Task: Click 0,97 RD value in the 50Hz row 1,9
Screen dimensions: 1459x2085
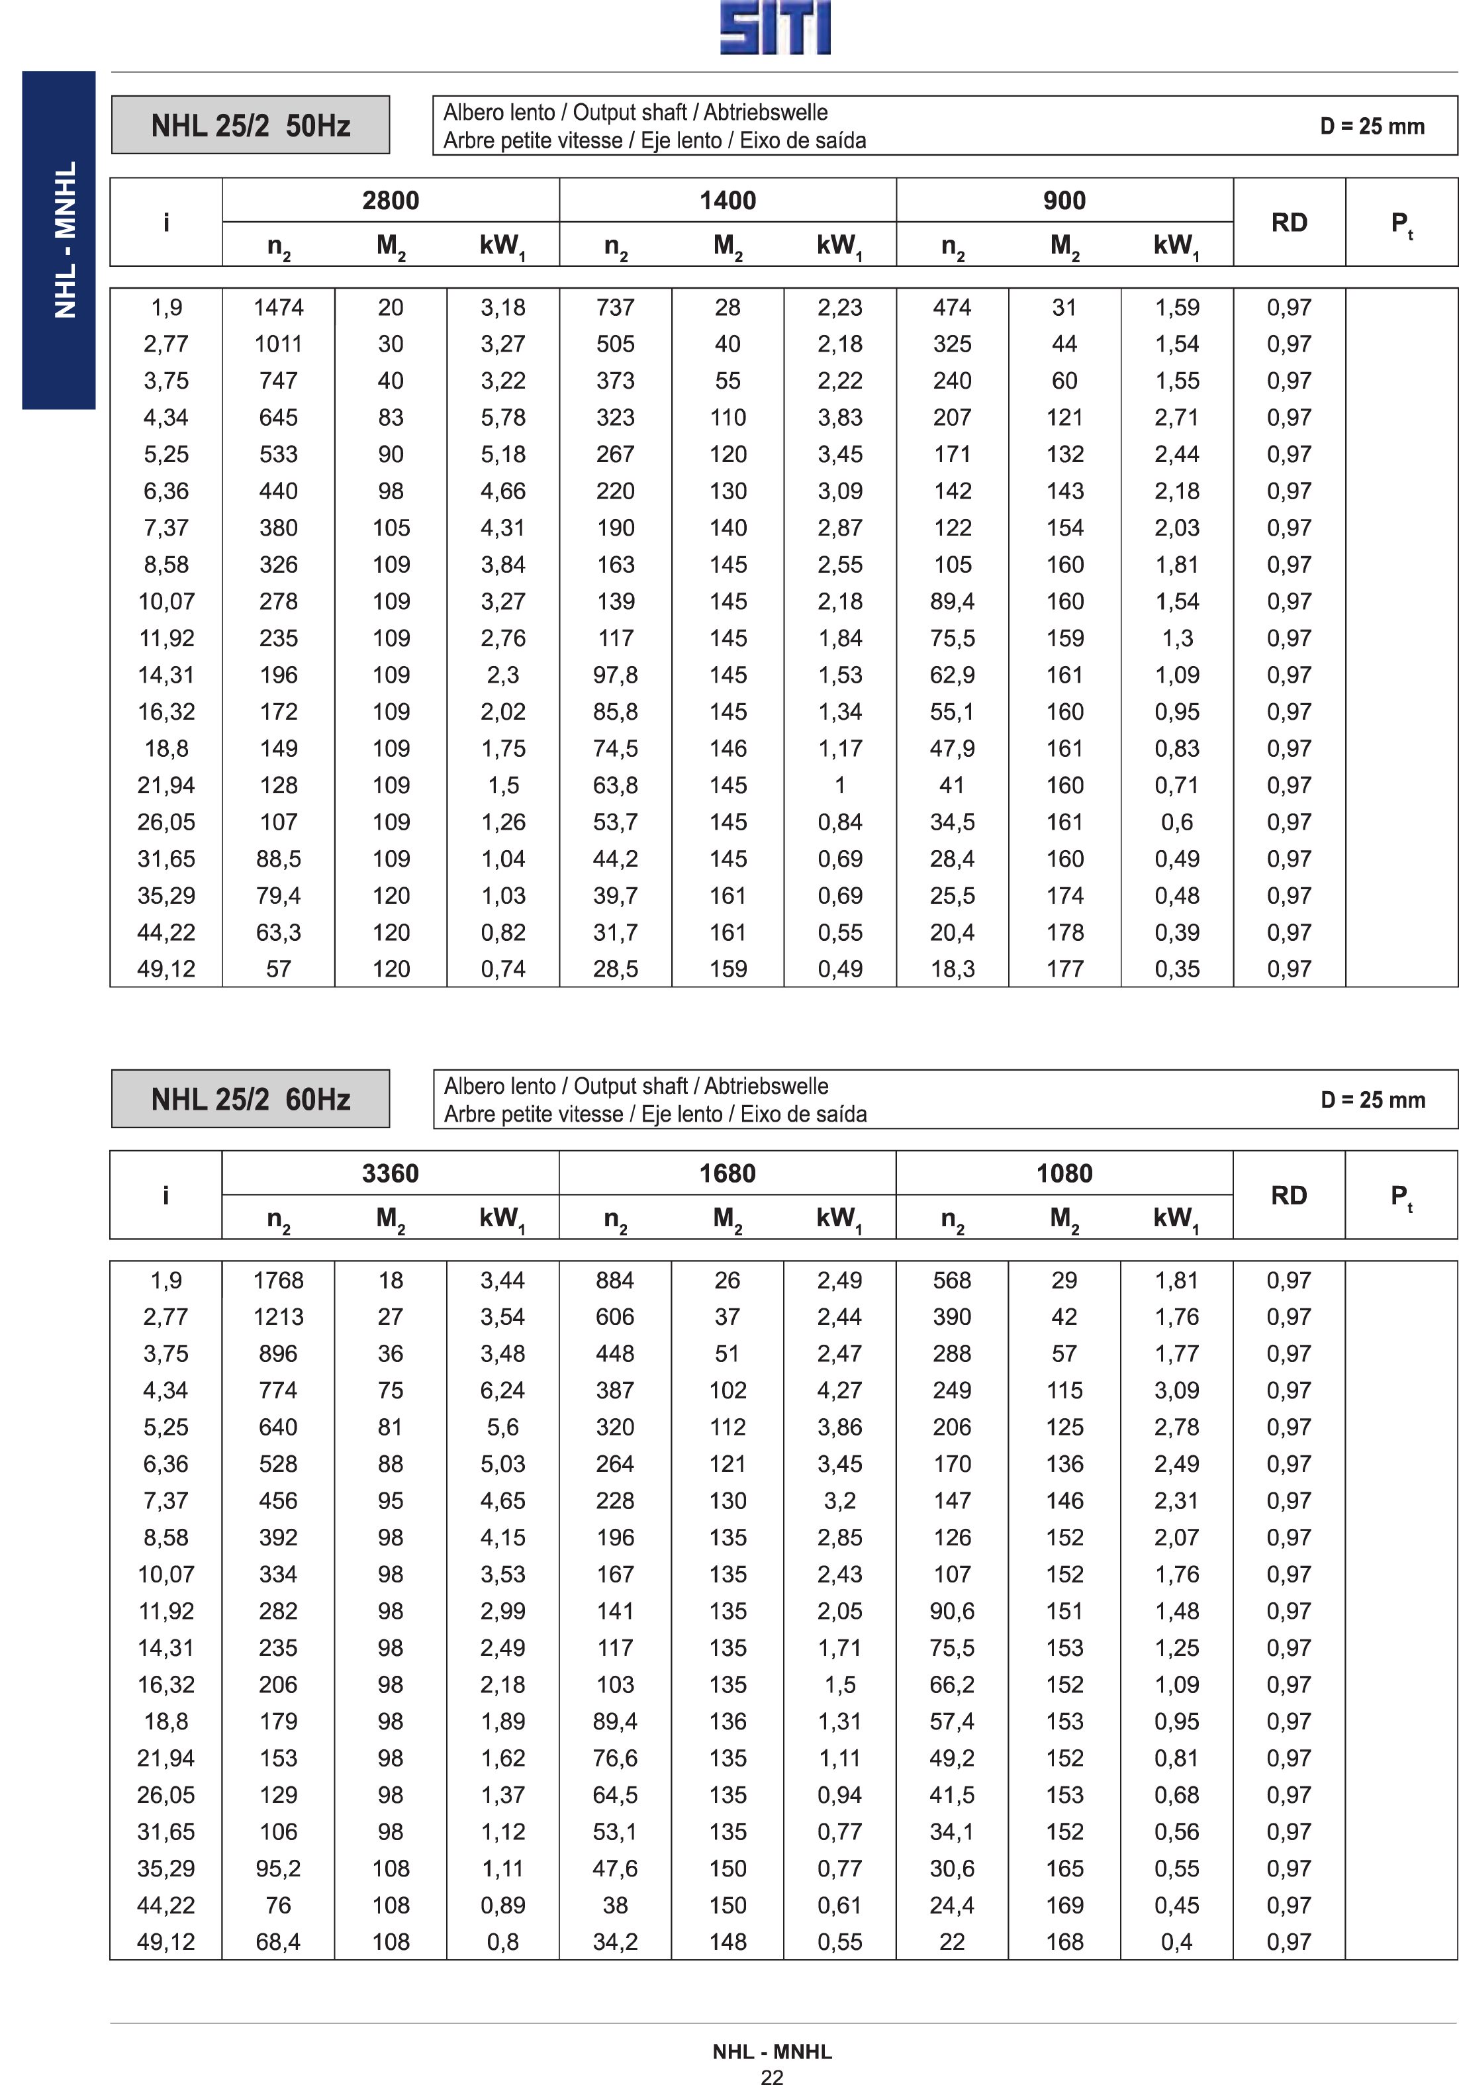Action: coord(1290,308)
